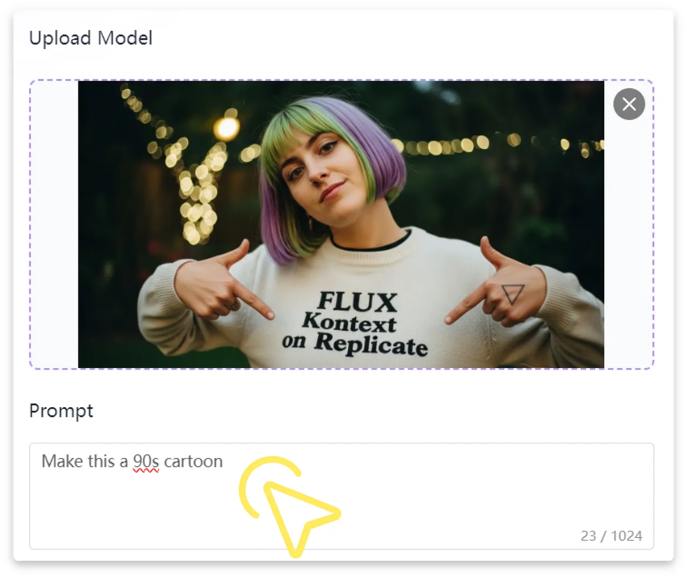The image size is (687, 578).
Task: Remove the uploaded image with the X button
Action: (x=629, y=104)
